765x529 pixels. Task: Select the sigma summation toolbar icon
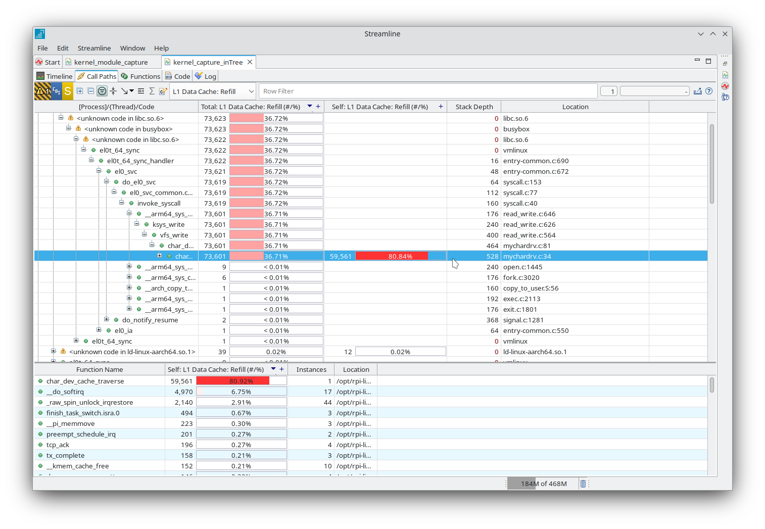coord(152,91)
